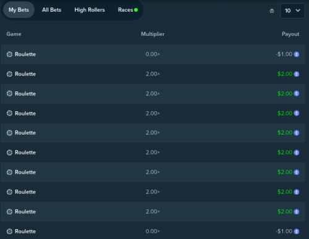Click the coin icon beside the topmost -$1.00
Viewport: 309px width, 239px height.
coord(297,54)
